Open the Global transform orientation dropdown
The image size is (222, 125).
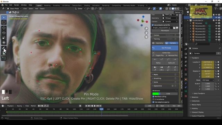pos(80,9)
